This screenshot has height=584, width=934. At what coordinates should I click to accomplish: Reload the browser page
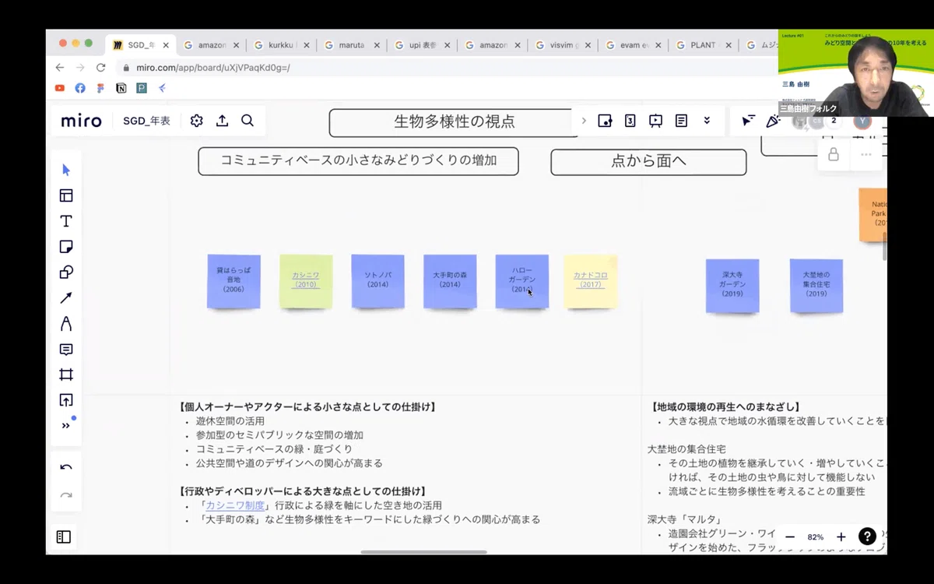click(x=100, y=68)
